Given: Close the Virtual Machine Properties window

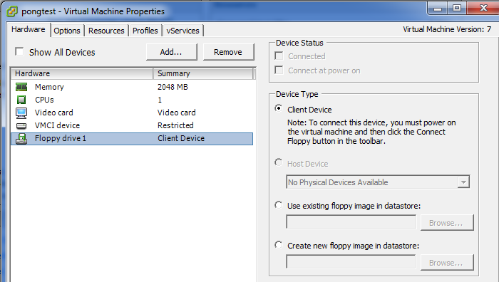Looking at the screenshot, I should (483, 8).
